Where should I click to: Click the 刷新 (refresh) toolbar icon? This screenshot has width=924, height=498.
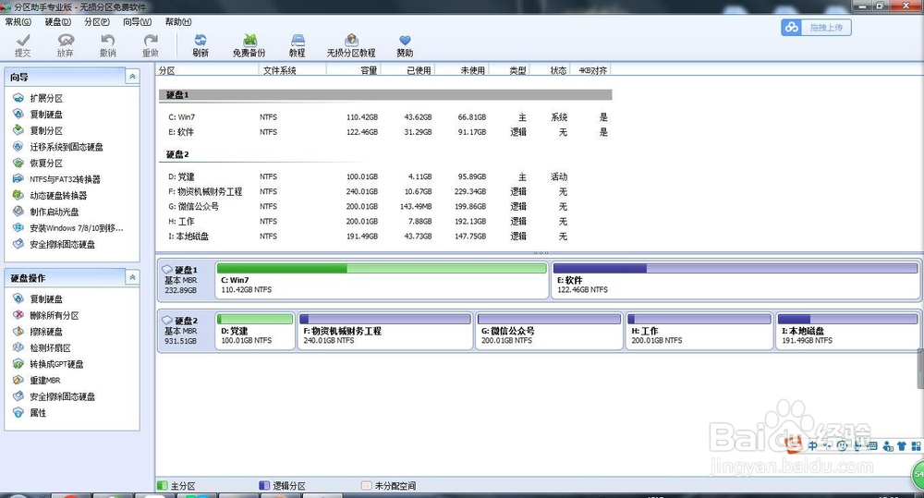pos(201,40)
